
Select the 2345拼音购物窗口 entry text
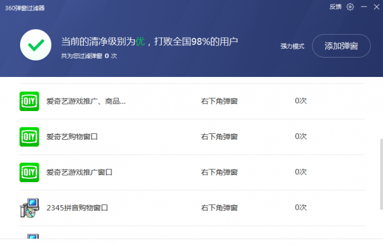[77, 208]
